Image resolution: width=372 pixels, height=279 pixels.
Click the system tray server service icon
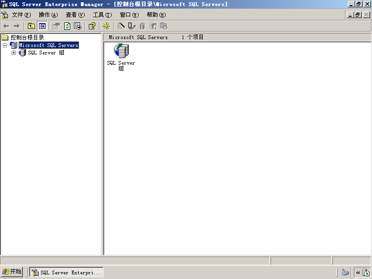click(366, 272)
